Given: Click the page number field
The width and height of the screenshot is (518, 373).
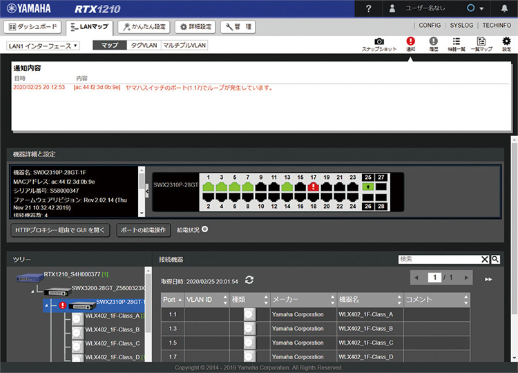Looking at the screenshot, I should point(434,278).
